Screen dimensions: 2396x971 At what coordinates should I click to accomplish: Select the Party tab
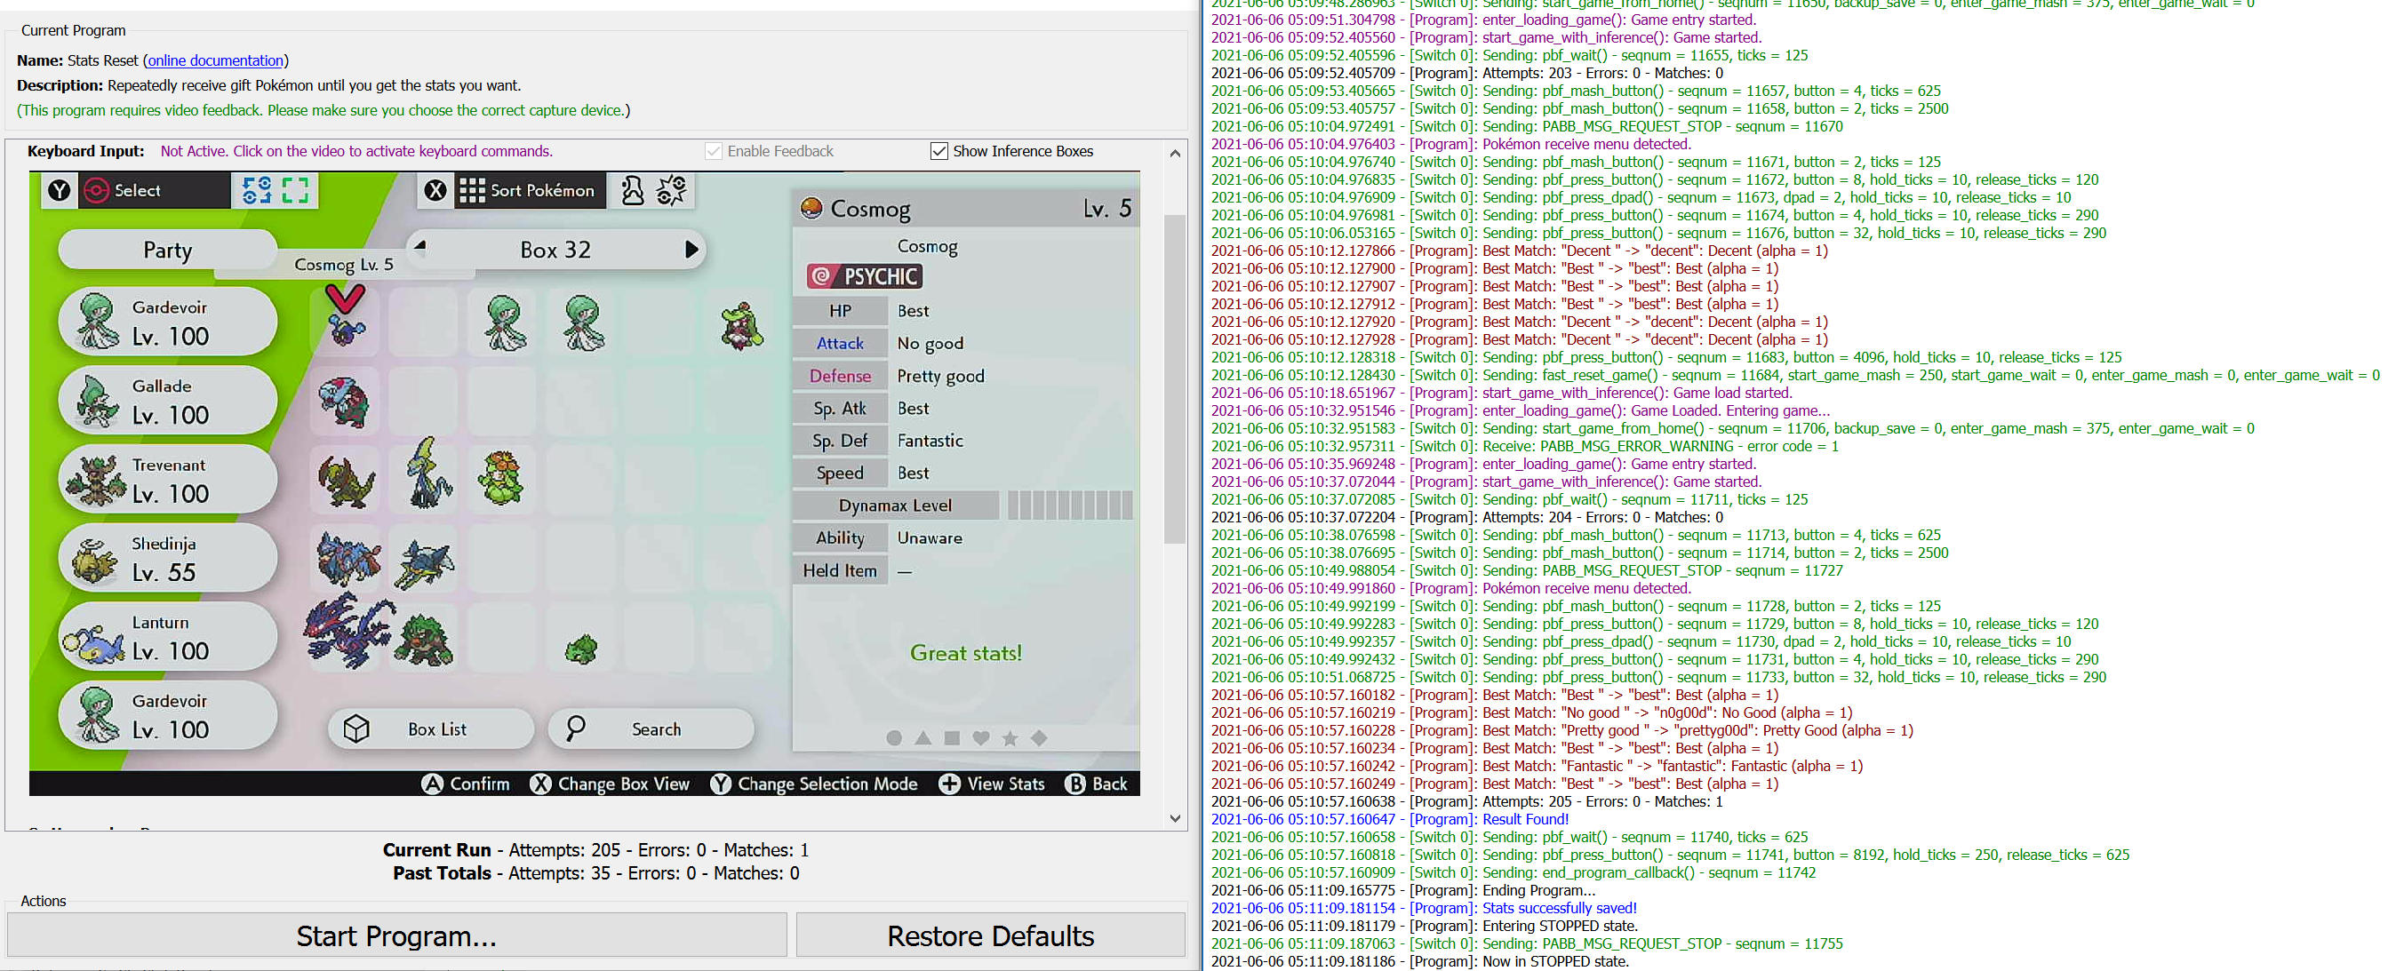167,250
